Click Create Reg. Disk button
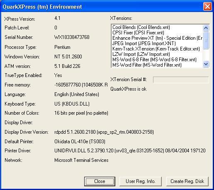 pos(187,181)
